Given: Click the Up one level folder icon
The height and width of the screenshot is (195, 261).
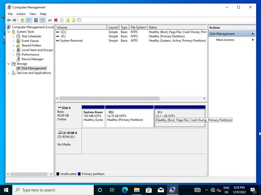Looking at the screenshot, I should tap(22, 20).
